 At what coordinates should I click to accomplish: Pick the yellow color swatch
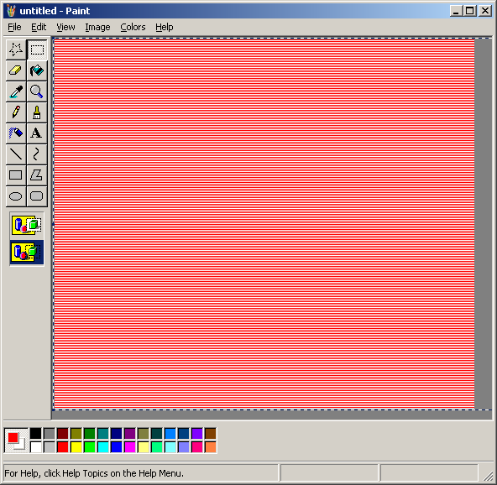pos(76,447)
